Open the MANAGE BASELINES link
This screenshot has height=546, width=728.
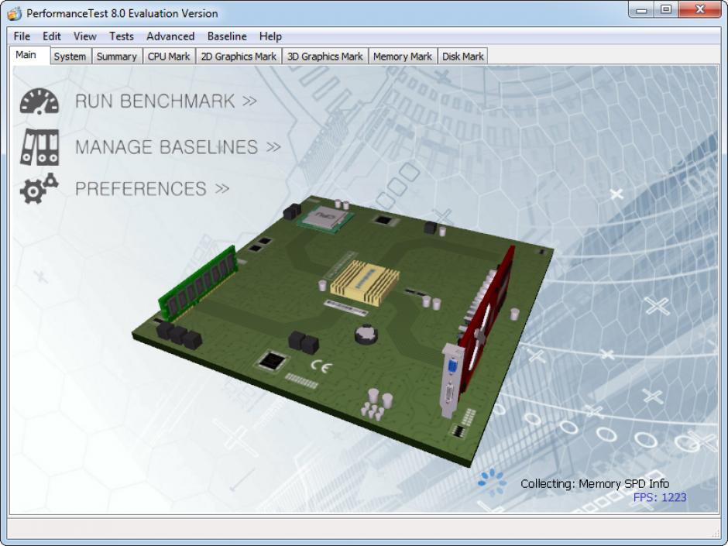coord(178,147)
